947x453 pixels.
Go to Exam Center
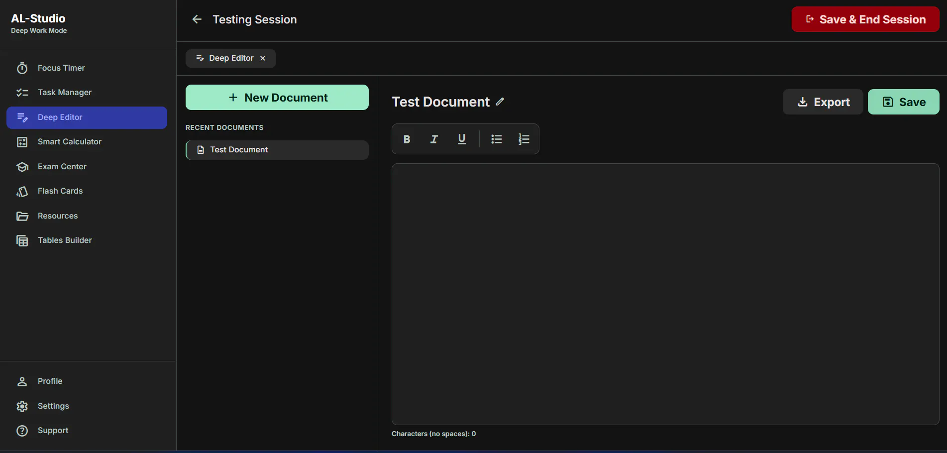pyautogui.click(x=87, y=167)
